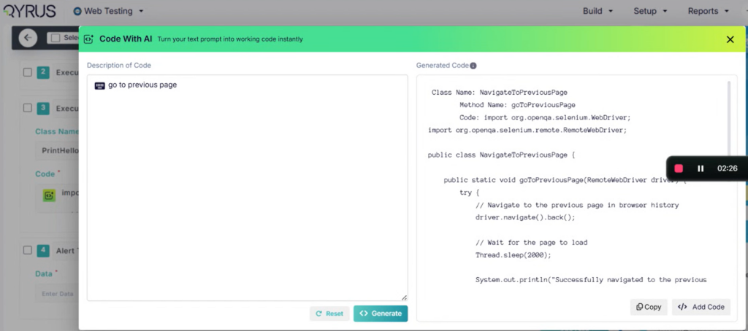Image resolution: width=748 pixels, height=331 pixels.
Task: Toggle the checkbox for step 2
Action: click(x=27, y=72)
